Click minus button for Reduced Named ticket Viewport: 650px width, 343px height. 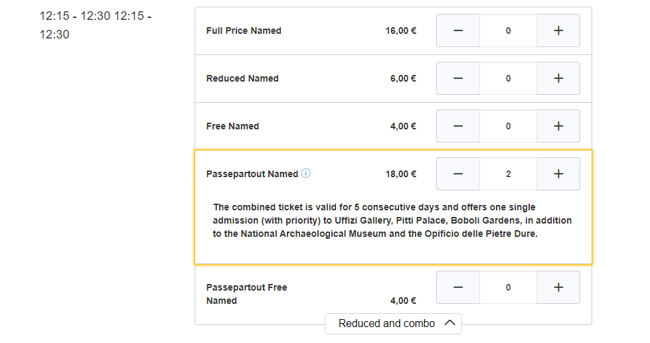click(x=458, y=78)
